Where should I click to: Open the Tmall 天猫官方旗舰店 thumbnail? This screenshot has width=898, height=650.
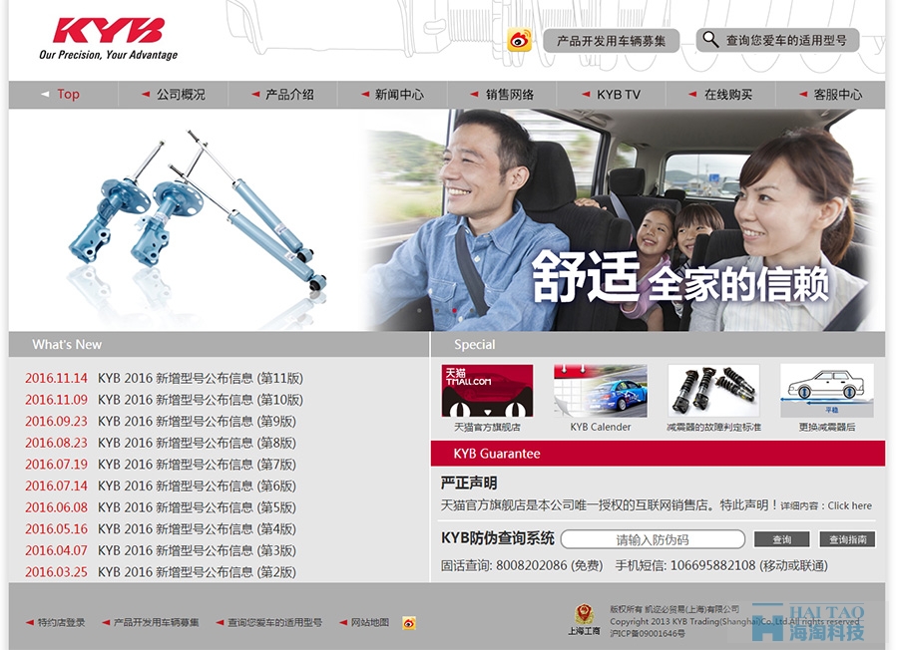[x=487, y=391]
